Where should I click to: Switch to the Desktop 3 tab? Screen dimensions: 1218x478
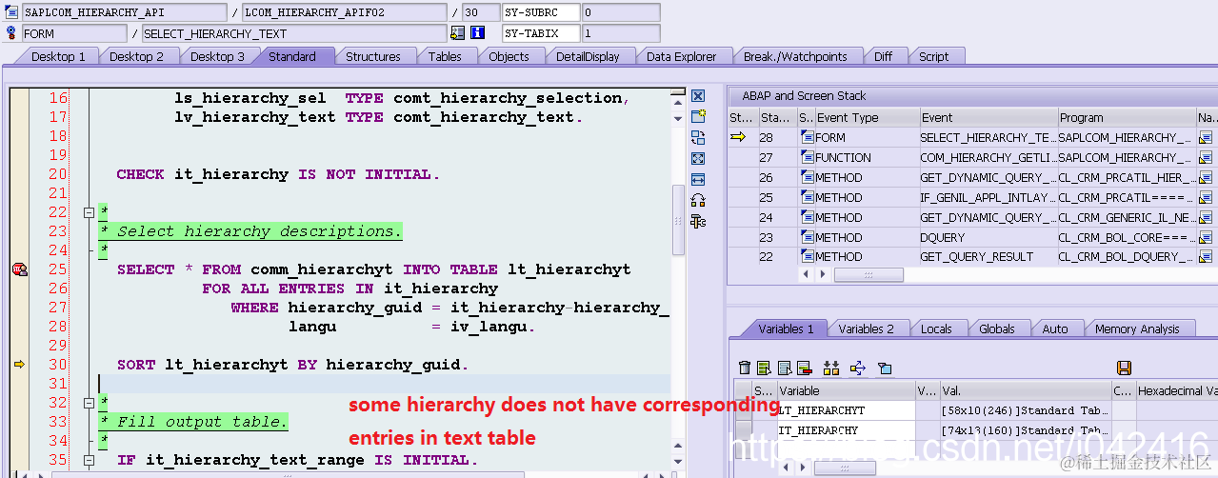(217, 56)
